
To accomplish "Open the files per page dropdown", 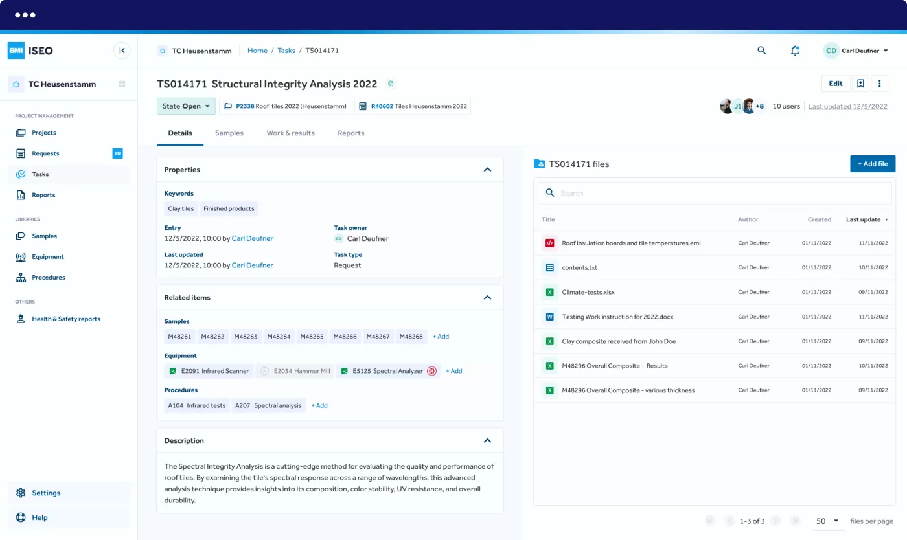I will click(x=827, y=521).
